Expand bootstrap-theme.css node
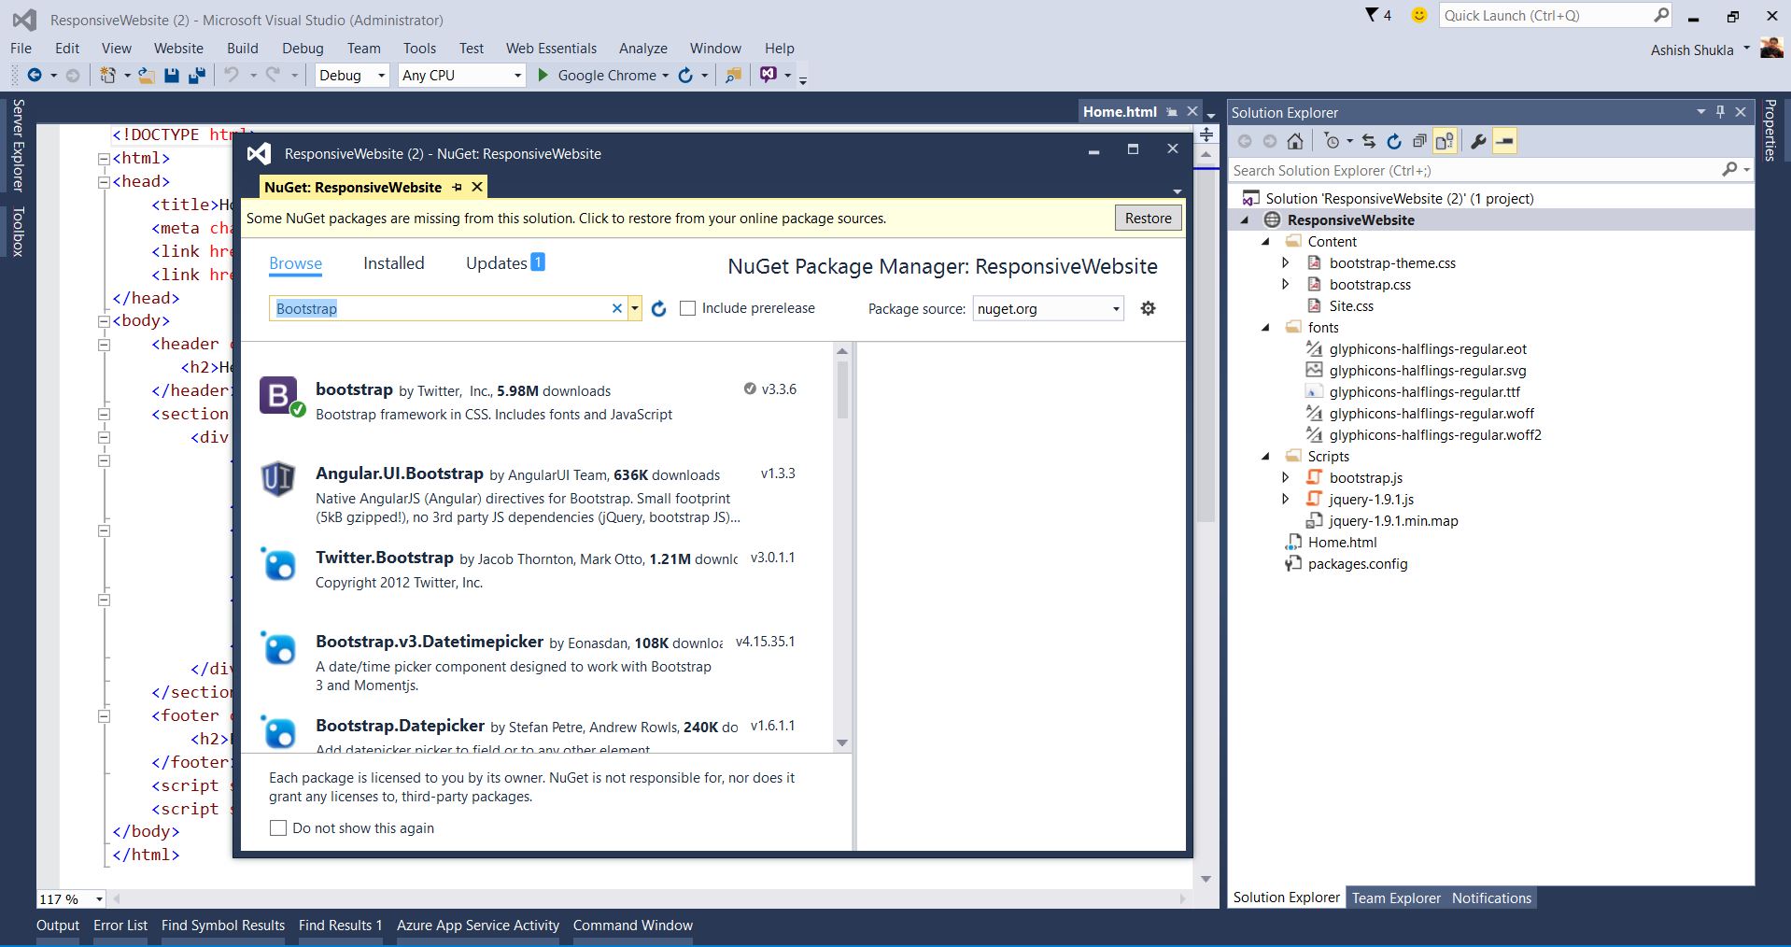This screenshot has height=947, width=1791. tap(1286, 263)
